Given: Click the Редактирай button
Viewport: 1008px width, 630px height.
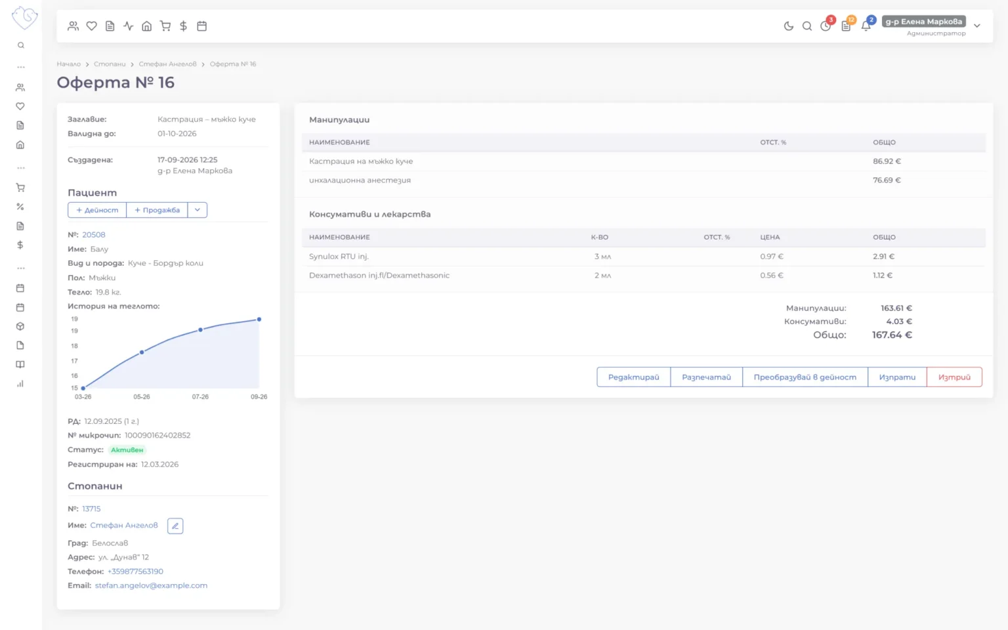Looking at the screenshot, I should pos(634,377).
